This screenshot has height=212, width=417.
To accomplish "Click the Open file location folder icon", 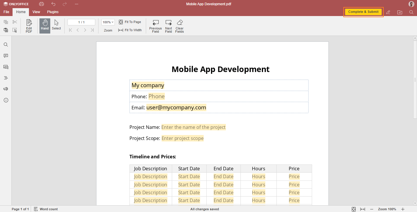I will [x=399, y=12].
